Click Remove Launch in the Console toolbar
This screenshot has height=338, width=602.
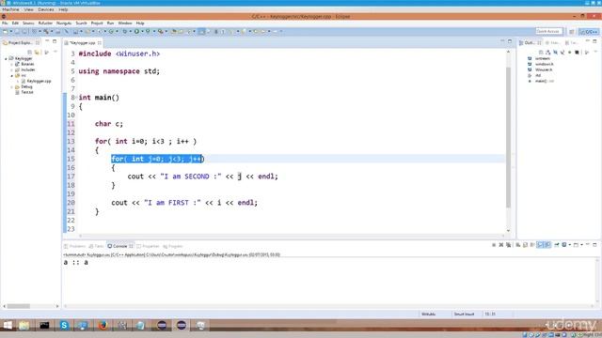click(501, 244)
